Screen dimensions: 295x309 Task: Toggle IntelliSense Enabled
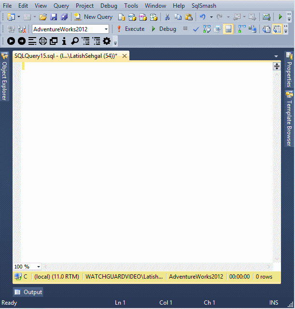coord(228,29)
